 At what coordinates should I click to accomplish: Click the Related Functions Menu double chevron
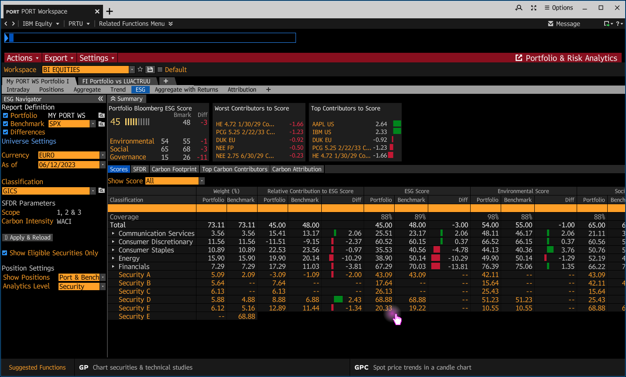(171, 24)
